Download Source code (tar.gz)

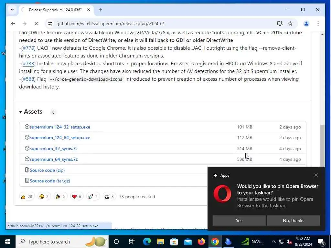pyautogui.click(x=50, y=181)
